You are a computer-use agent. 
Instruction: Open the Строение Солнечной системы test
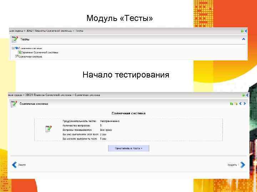(x=40, y=52)
